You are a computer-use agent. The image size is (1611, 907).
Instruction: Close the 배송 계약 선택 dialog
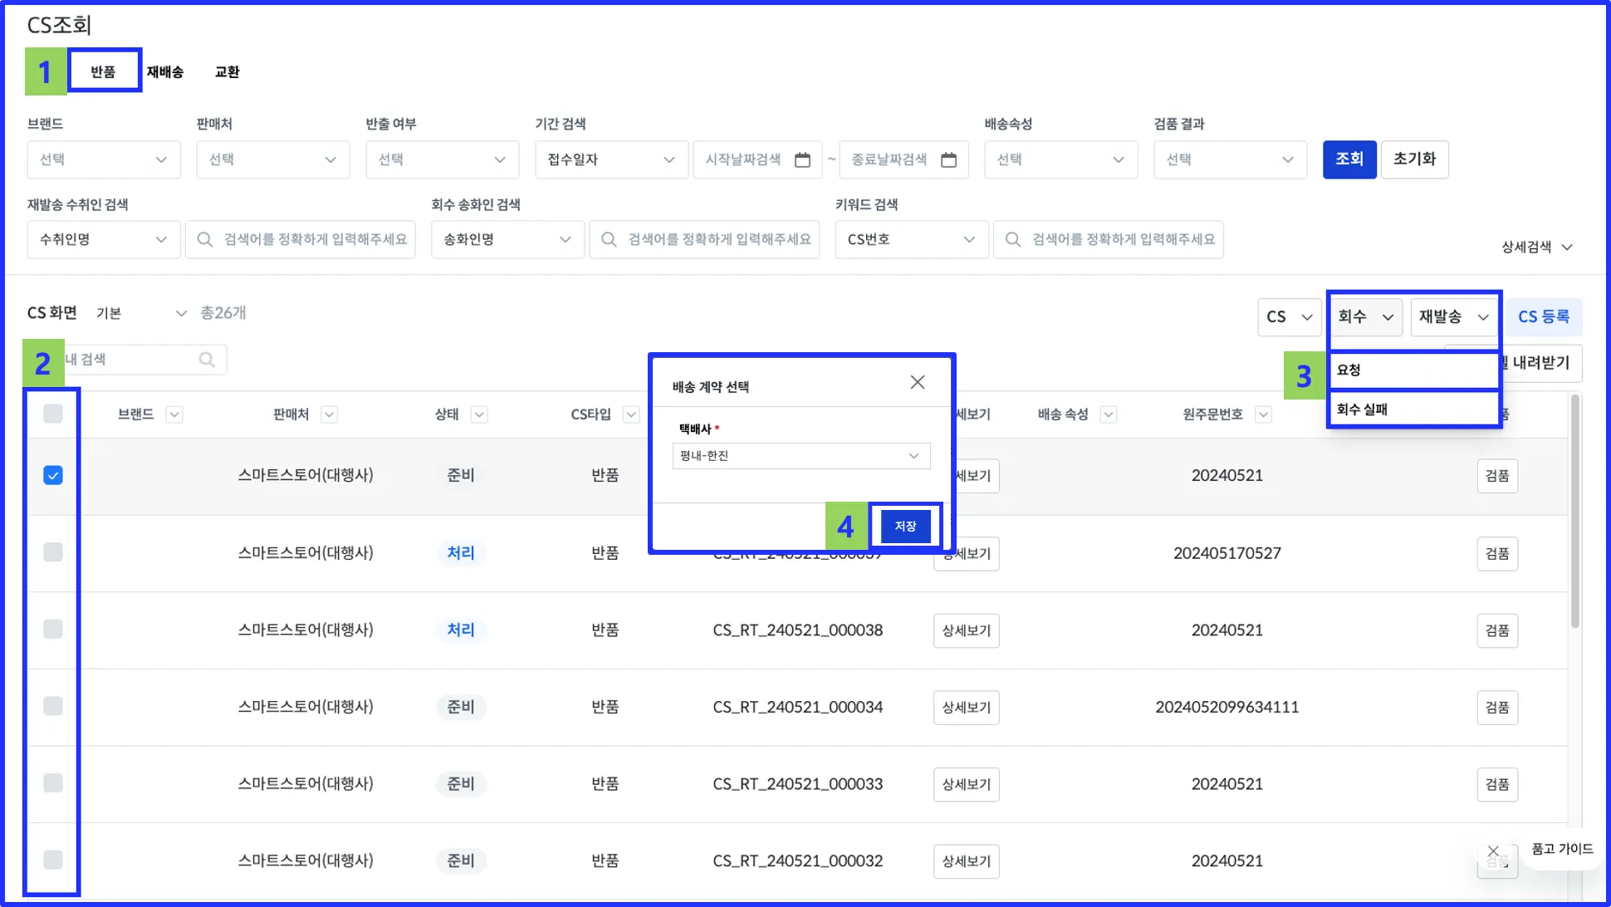coord(917,382)
